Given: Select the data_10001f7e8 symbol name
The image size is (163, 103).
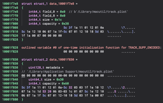Looking at the screenshot, I should tap(61, 4).
